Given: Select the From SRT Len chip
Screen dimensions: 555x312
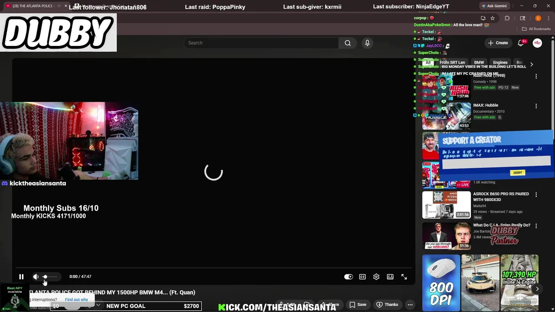Looking at the screenshot, I should [x=452, y=62].
